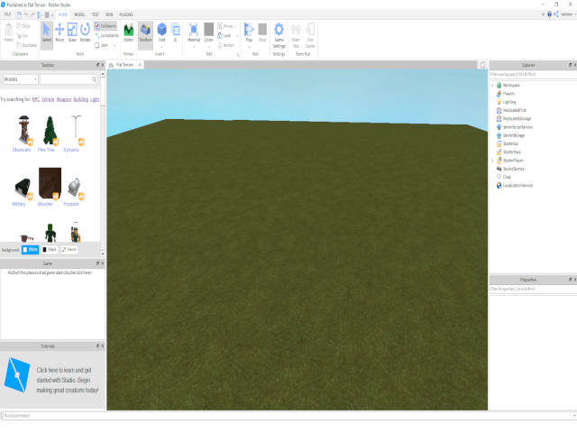Image resolution: width=577 pixels, height=433 pixels.
Task: Choose the Black background option
Action: (50, 248)
